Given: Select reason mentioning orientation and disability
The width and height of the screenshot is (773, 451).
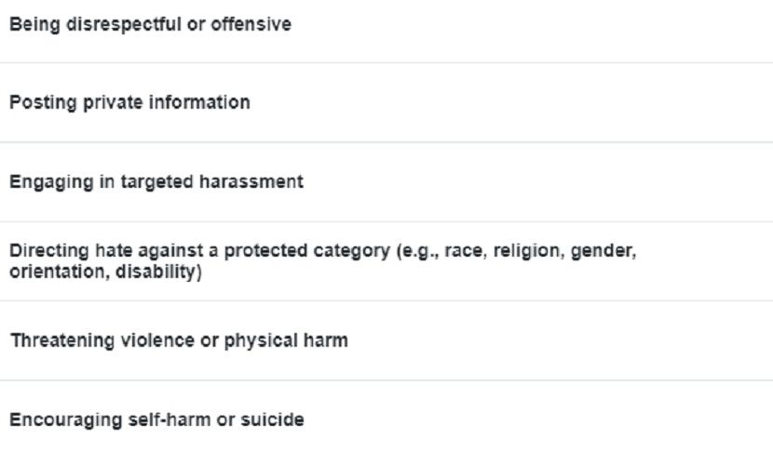Looking at the screenshot, I should pos(386,261).
